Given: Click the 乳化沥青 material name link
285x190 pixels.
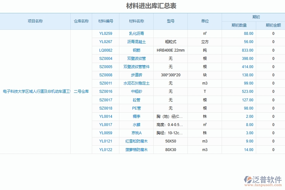Looking at the screenshot, I should pyautogui.click(x=137, y=34).
